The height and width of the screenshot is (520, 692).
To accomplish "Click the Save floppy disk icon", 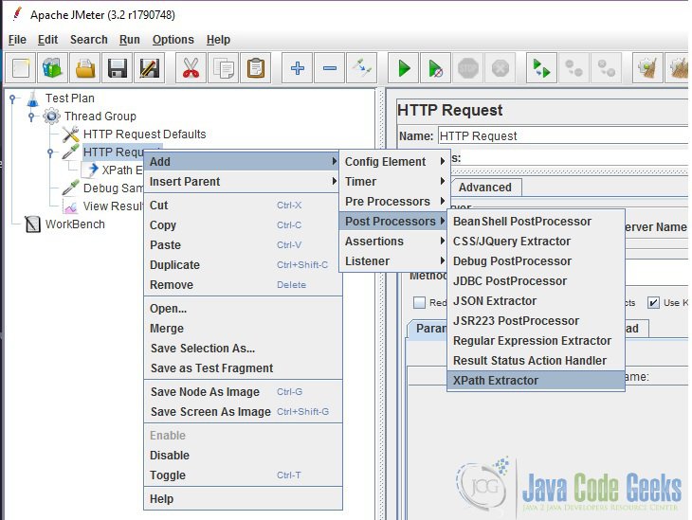I will pyautogui.click(x=117, y=68).
